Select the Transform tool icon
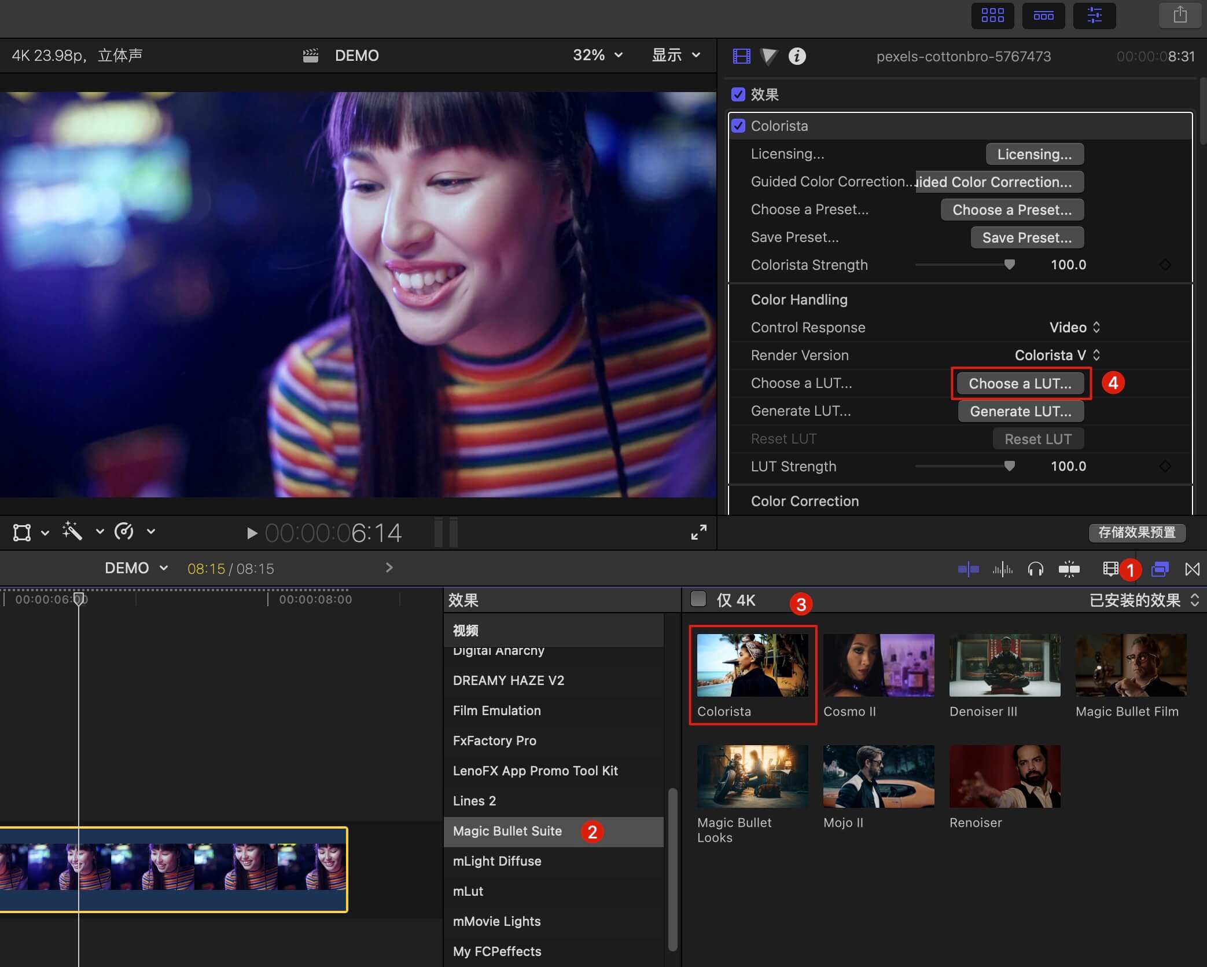The image size is (1207, 967). pyautogui.click(x=22, y=532)
